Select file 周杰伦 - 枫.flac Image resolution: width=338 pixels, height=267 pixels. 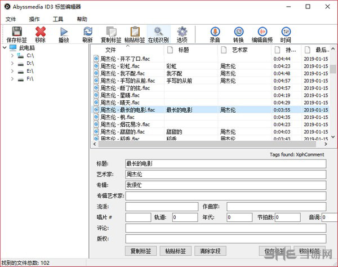pos(117,117)
